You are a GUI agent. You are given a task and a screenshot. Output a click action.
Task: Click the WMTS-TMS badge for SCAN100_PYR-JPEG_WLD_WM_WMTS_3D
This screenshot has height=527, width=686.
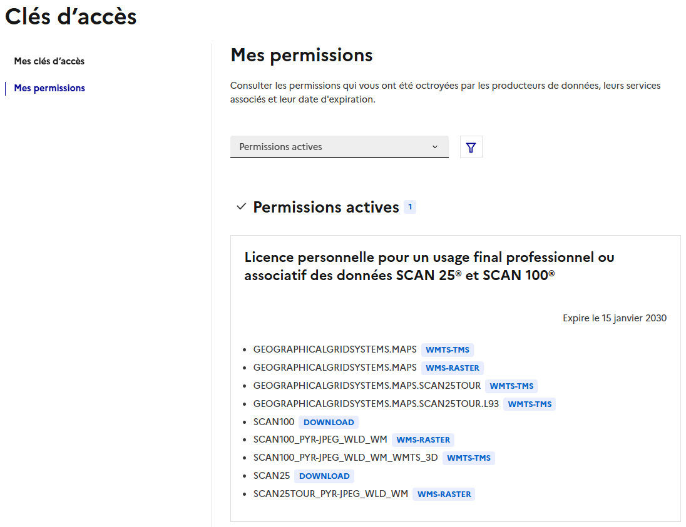[x=469, y=458]
